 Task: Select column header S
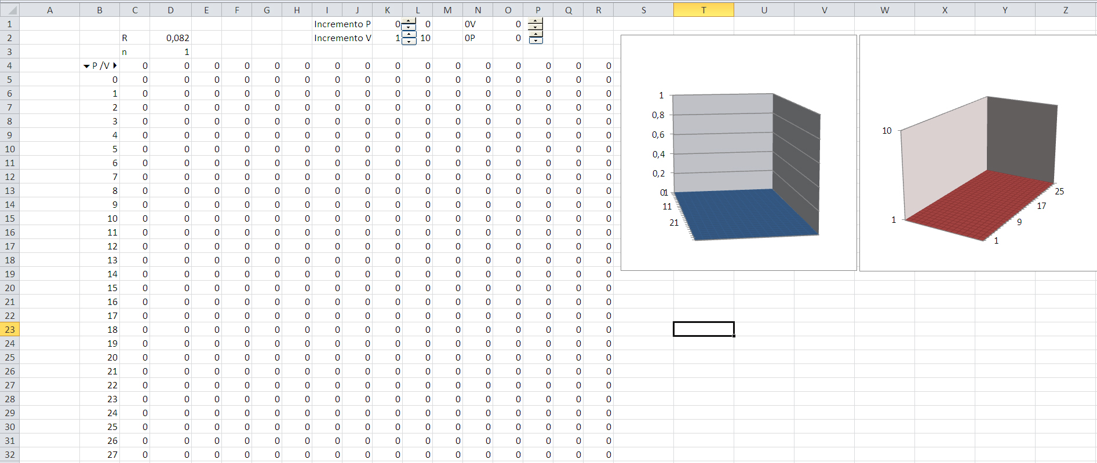point(643,10)
